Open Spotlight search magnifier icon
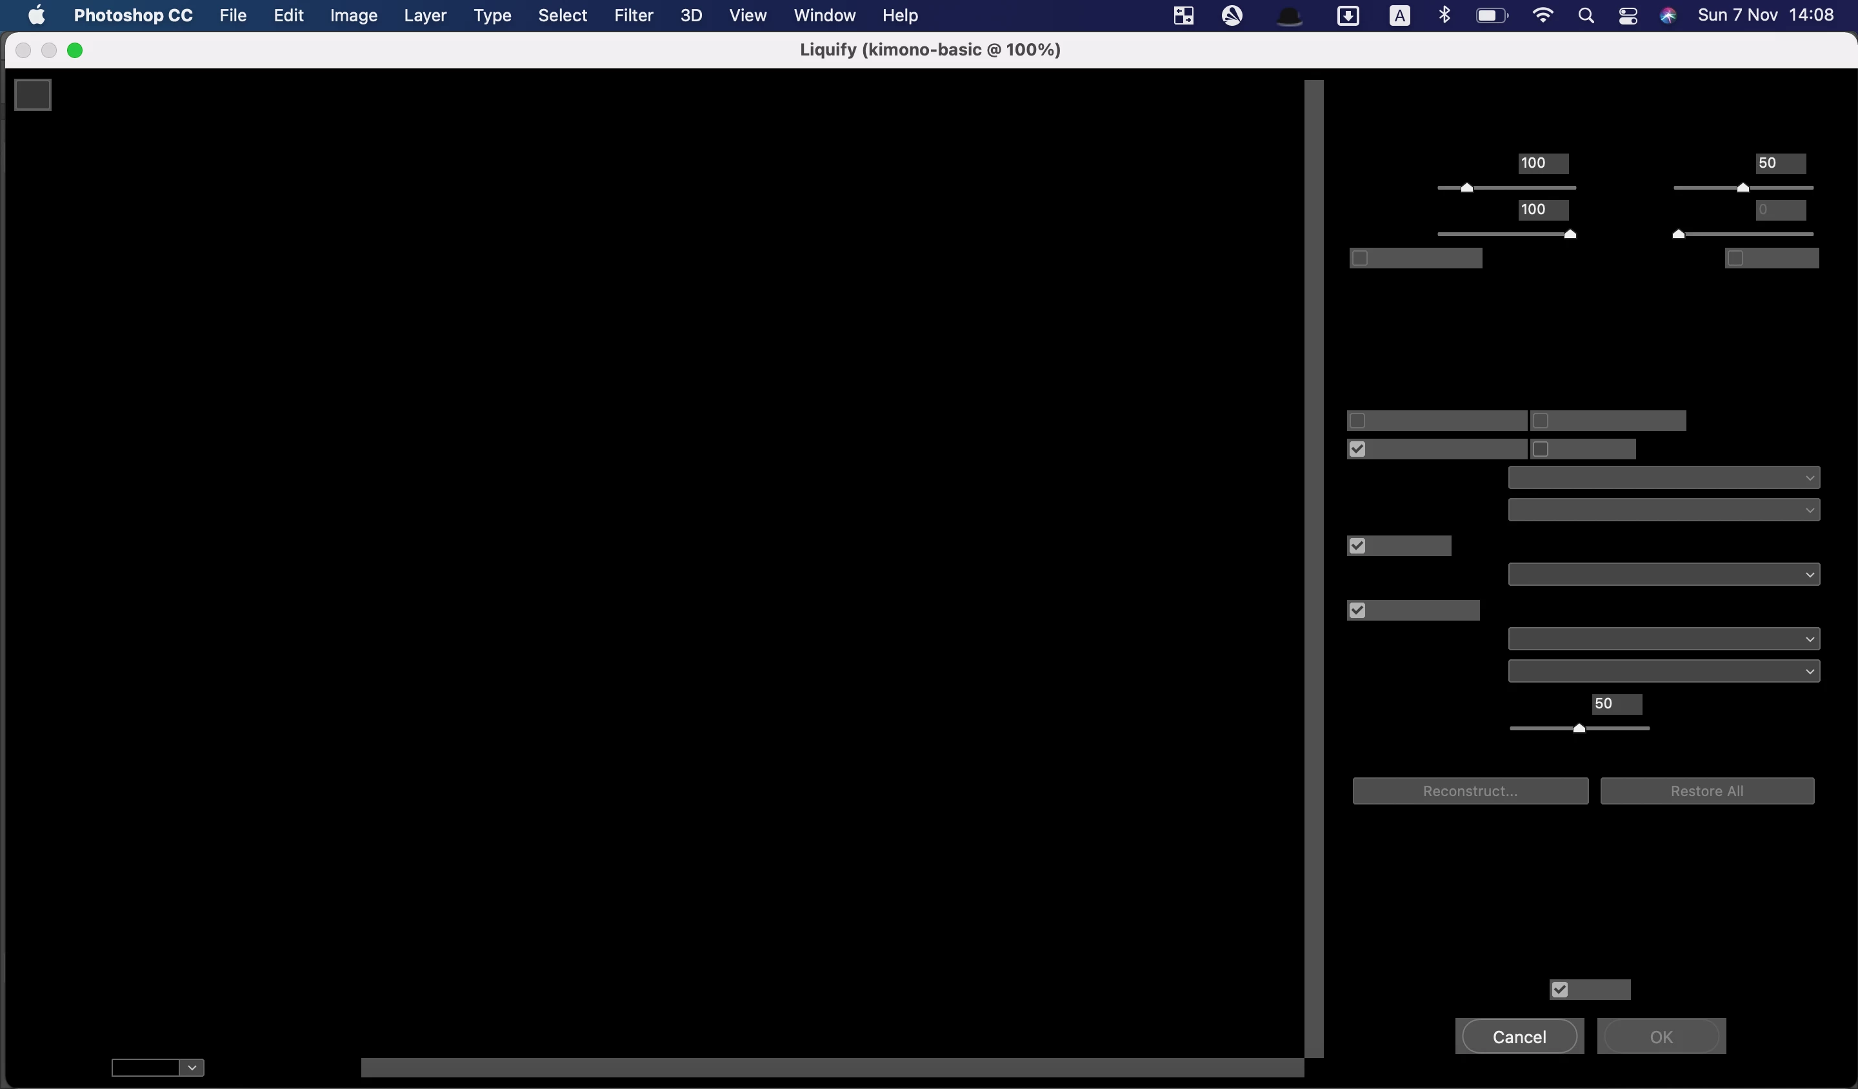 [1585, 15]
